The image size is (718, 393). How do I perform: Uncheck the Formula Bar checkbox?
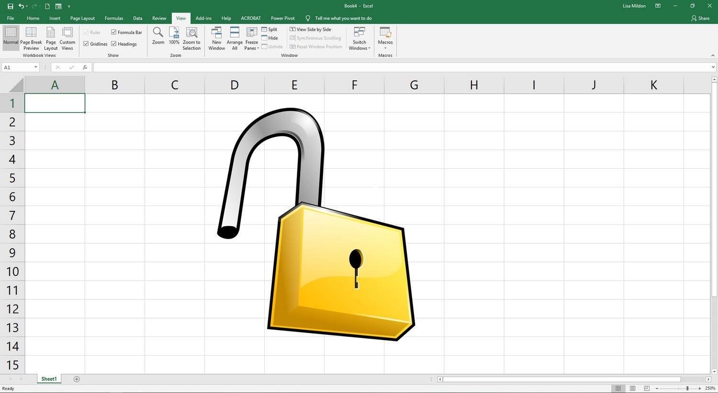[114, 33]
